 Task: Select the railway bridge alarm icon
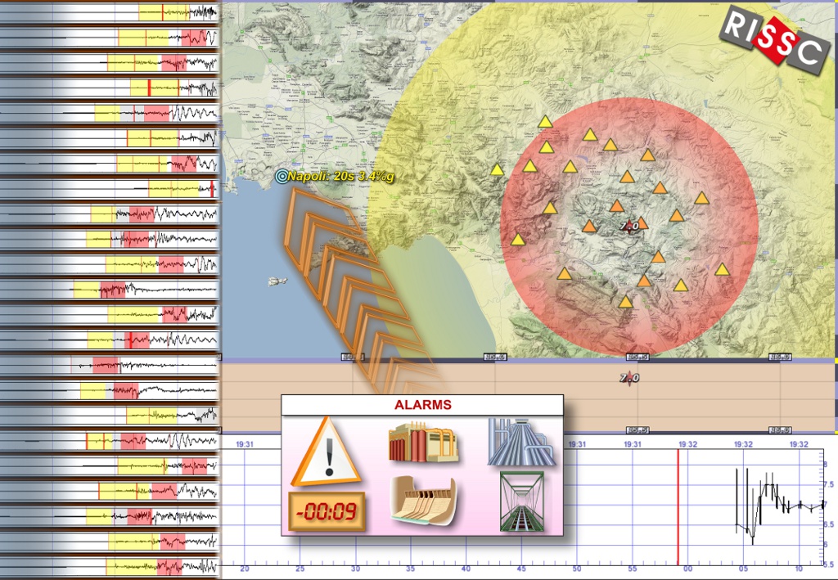click(521, 501)
